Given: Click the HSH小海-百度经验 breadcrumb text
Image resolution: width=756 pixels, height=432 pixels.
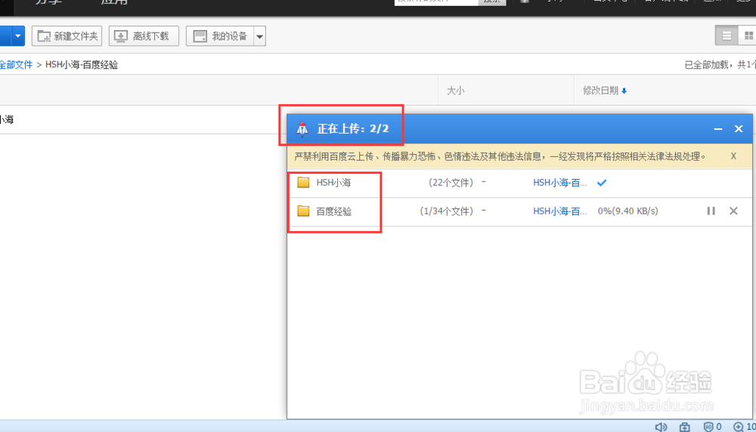Looking at the screenshot, I should 82,64.
